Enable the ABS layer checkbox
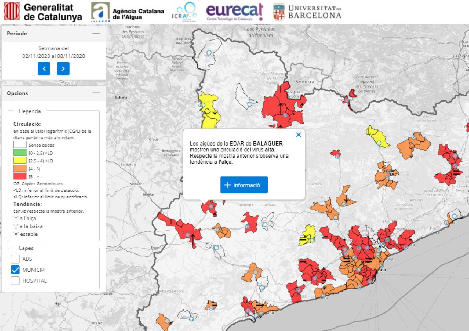The height and width of the screenshot is (331, 469). (15, 259)
